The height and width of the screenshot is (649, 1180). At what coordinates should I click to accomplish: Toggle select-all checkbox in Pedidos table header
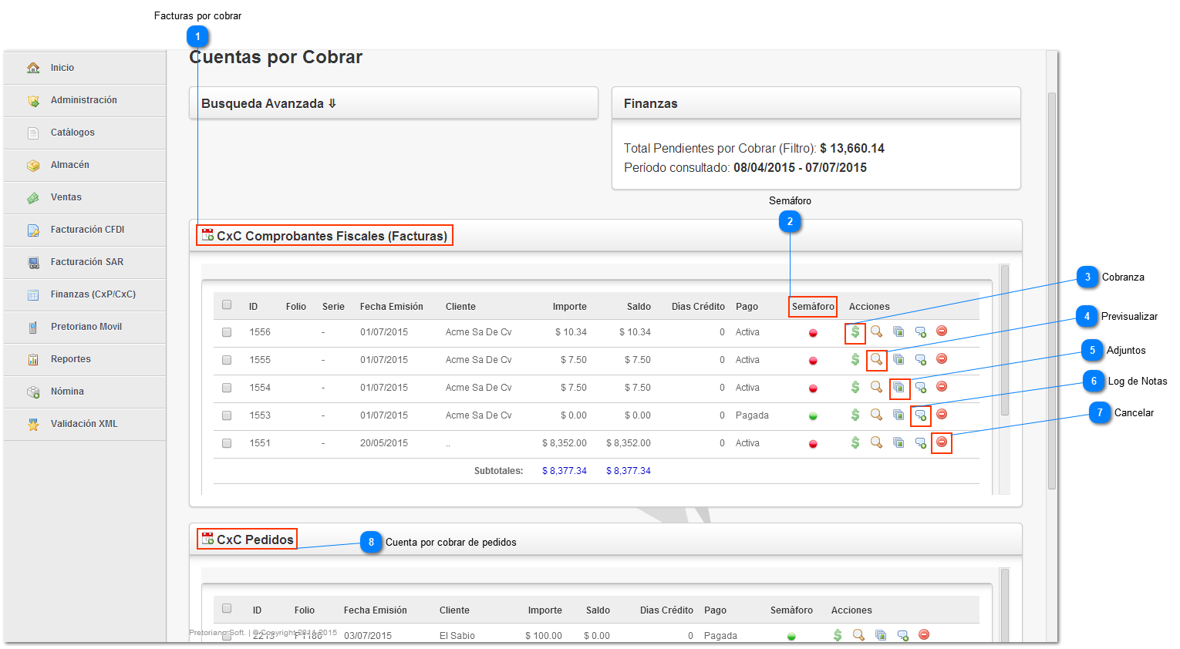227,608
